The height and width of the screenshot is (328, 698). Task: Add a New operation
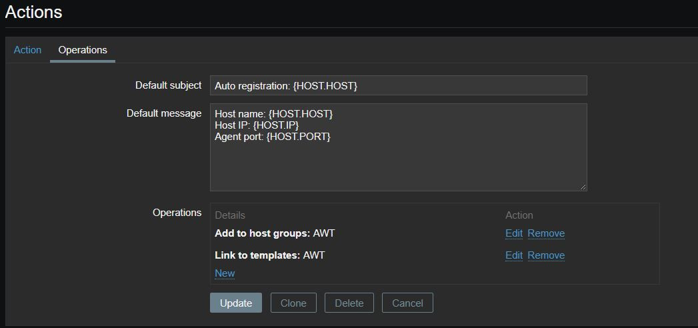pos(225,273)
